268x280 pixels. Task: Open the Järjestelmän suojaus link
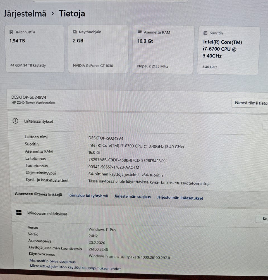(132, 197)
